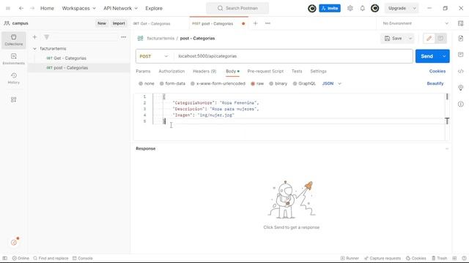
Task: Open the Cookies link
Action: 437,72
